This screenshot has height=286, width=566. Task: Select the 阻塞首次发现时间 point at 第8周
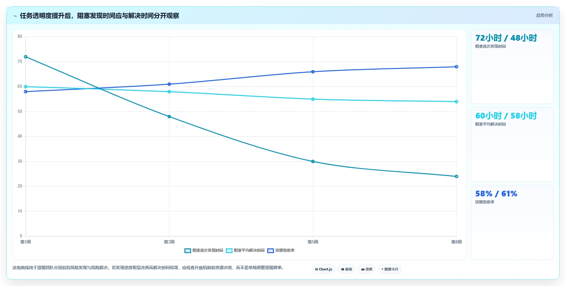(x=456, y=176)
